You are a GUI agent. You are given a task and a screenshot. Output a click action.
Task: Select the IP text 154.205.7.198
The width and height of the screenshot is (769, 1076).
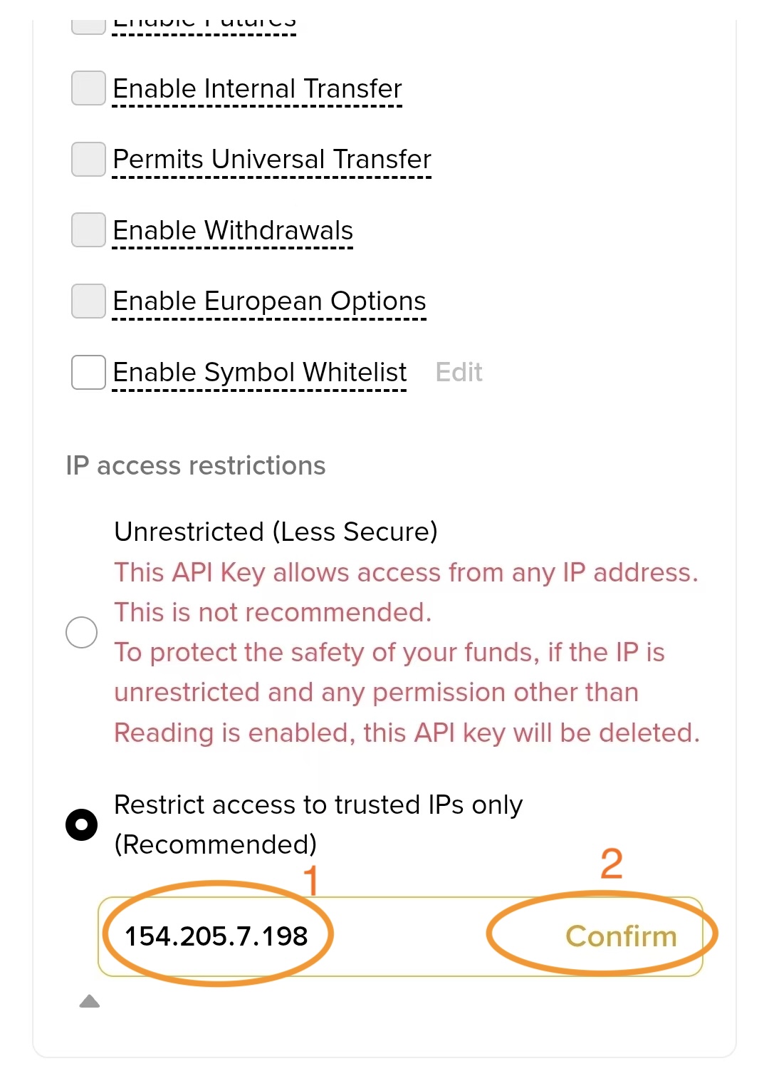216,937
